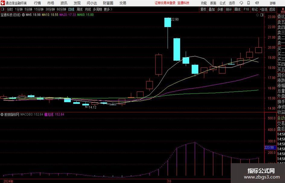Click the icon beside 股朋指标网 indicator

(x=2, y=114)
